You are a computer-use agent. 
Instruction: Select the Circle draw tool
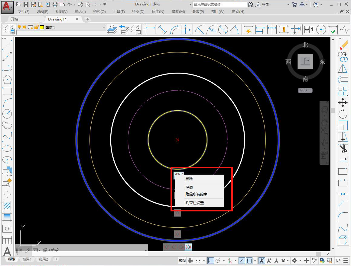pyautogui.click(x=7, y=114)
